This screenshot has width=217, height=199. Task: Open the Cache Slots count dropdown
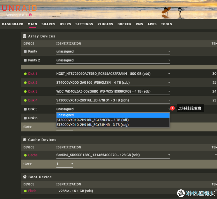coord(64,164)
